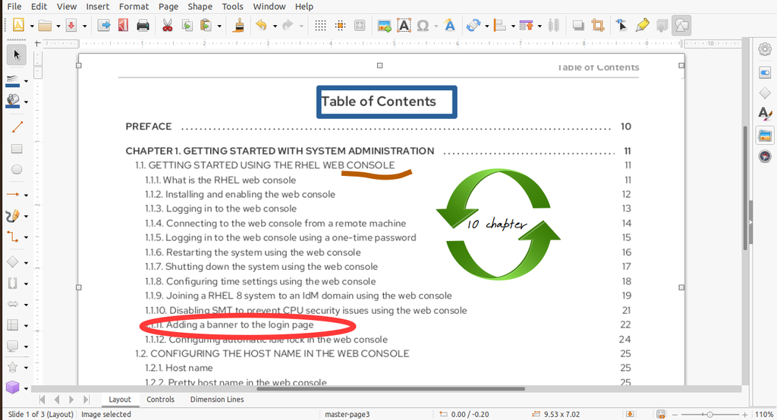Toggle Display Grid
Viewport: 777px width, 420px height.
click(321, 25)
